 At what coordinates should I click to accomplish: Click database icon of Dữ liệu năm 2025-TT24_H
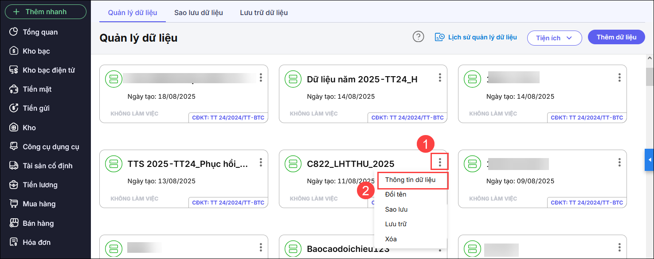[293, 79]
